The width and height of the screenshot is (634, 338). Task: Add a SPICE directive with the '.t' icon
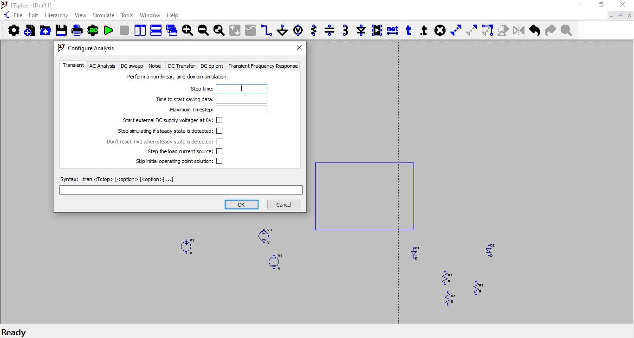[424, 31]
